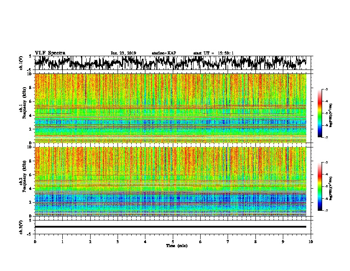The width and height of the screenshot is (350, 271).
Task: Click time axis tick label "3"
Action: click(118, 242)
